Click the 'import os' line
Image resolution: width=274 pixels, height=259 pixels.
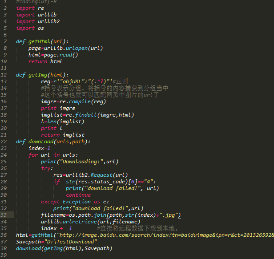[x=30, y=28]
